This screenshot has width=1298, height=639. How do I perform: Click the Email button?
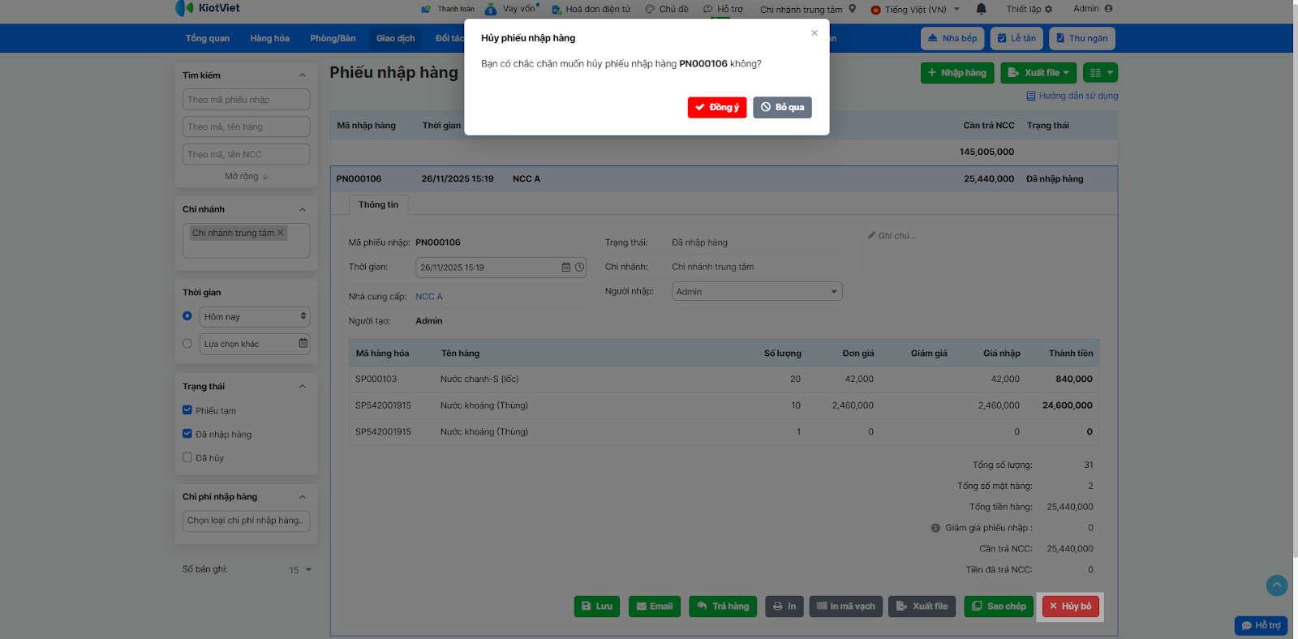(655, 607)
